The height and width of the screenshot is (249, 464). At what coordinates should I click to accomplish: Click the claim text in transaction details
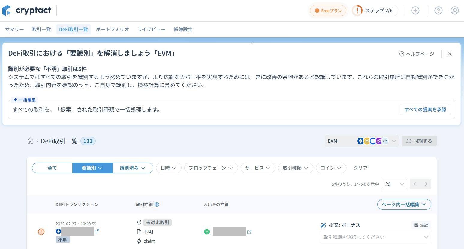(x=149, y=241)
